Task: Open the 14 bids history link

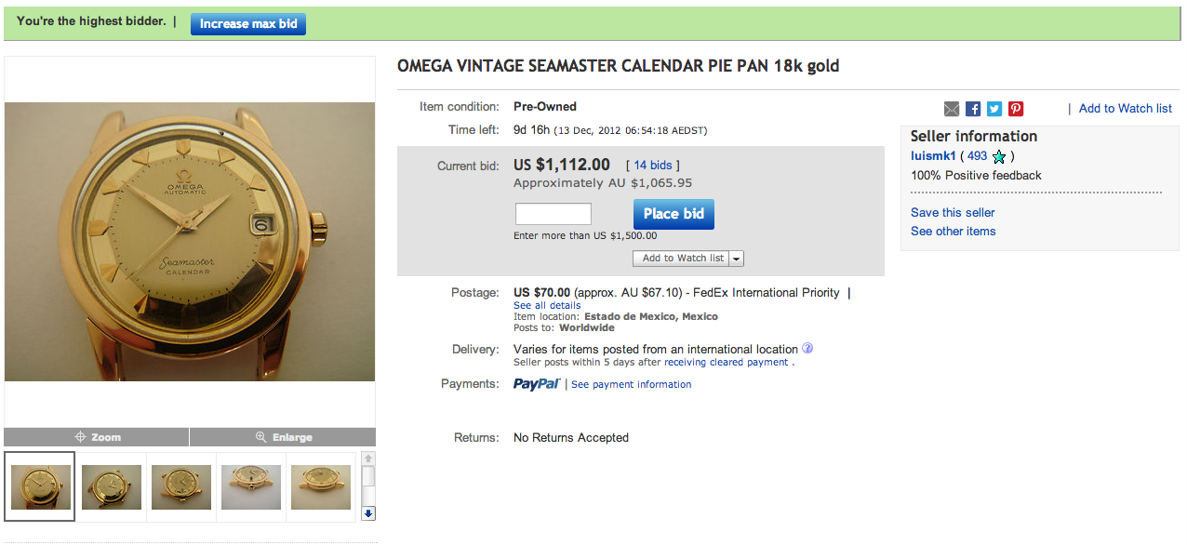Action: (x=652, y=166)
